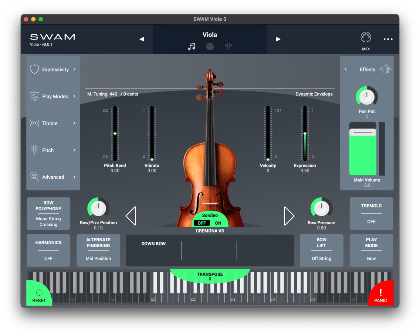Screen dimensions: 420x335
Task: Click the Main Volume -3.0 value
Action: pos(367,185)
